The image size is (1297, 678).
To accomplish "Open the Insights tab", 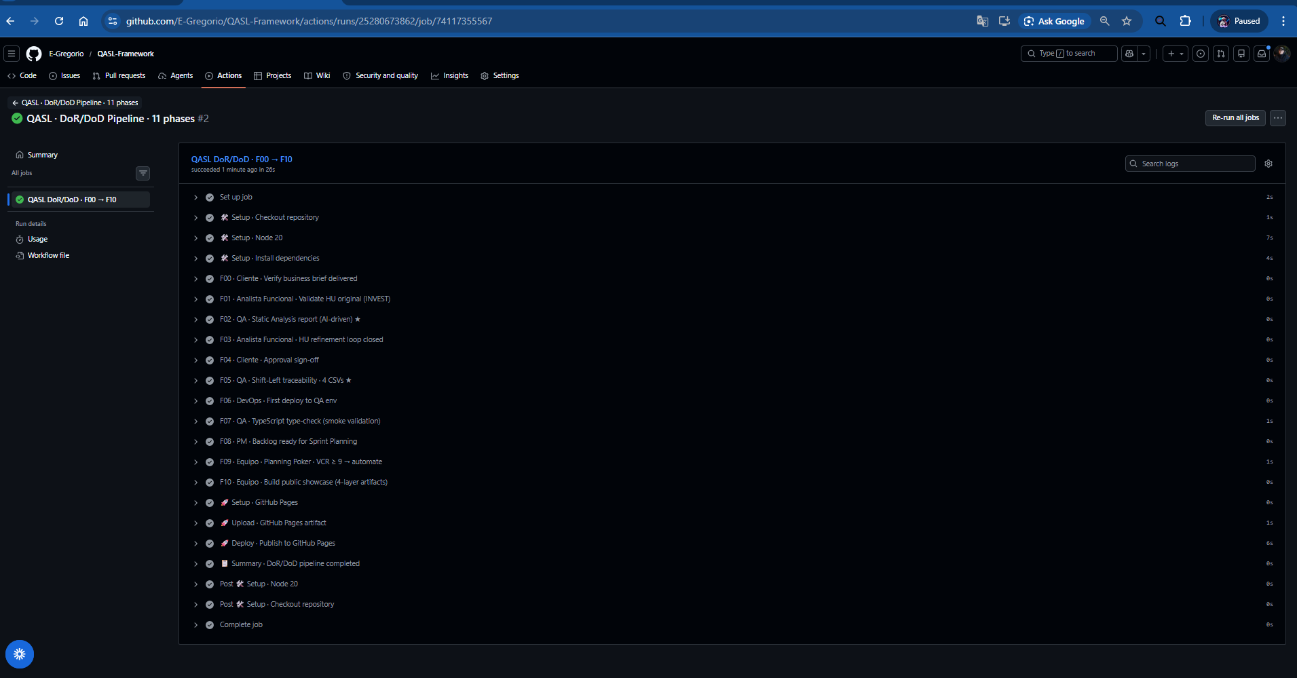I will (449, 75).
